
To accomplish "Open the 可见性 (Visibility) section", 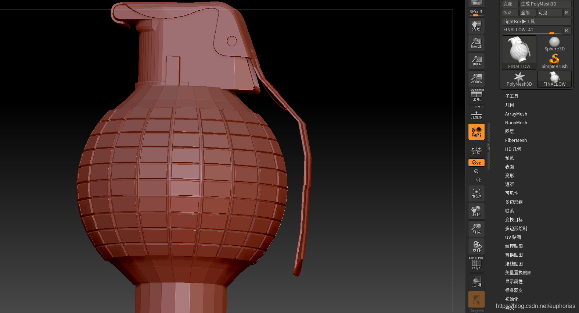I will (x=512, y=193).
